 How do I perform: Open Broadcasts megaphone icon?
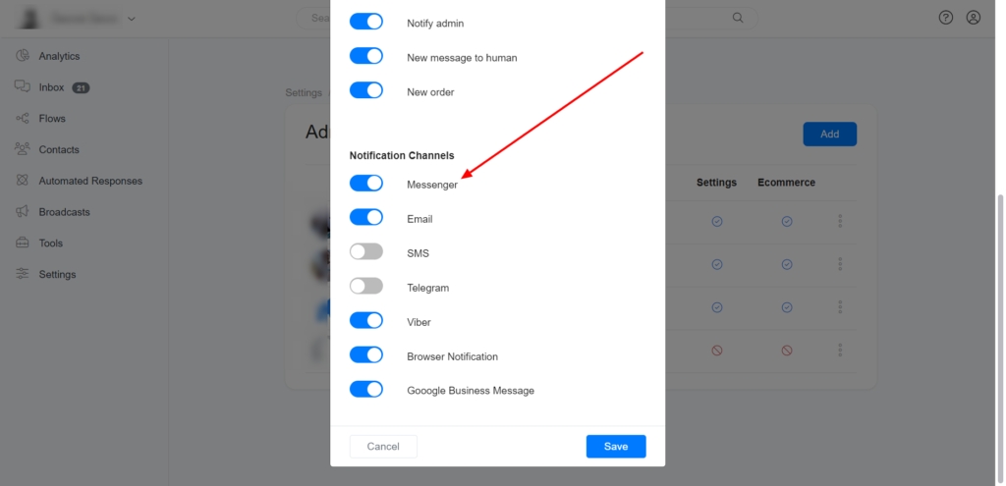pyautogui.click(x=23, y=212)
